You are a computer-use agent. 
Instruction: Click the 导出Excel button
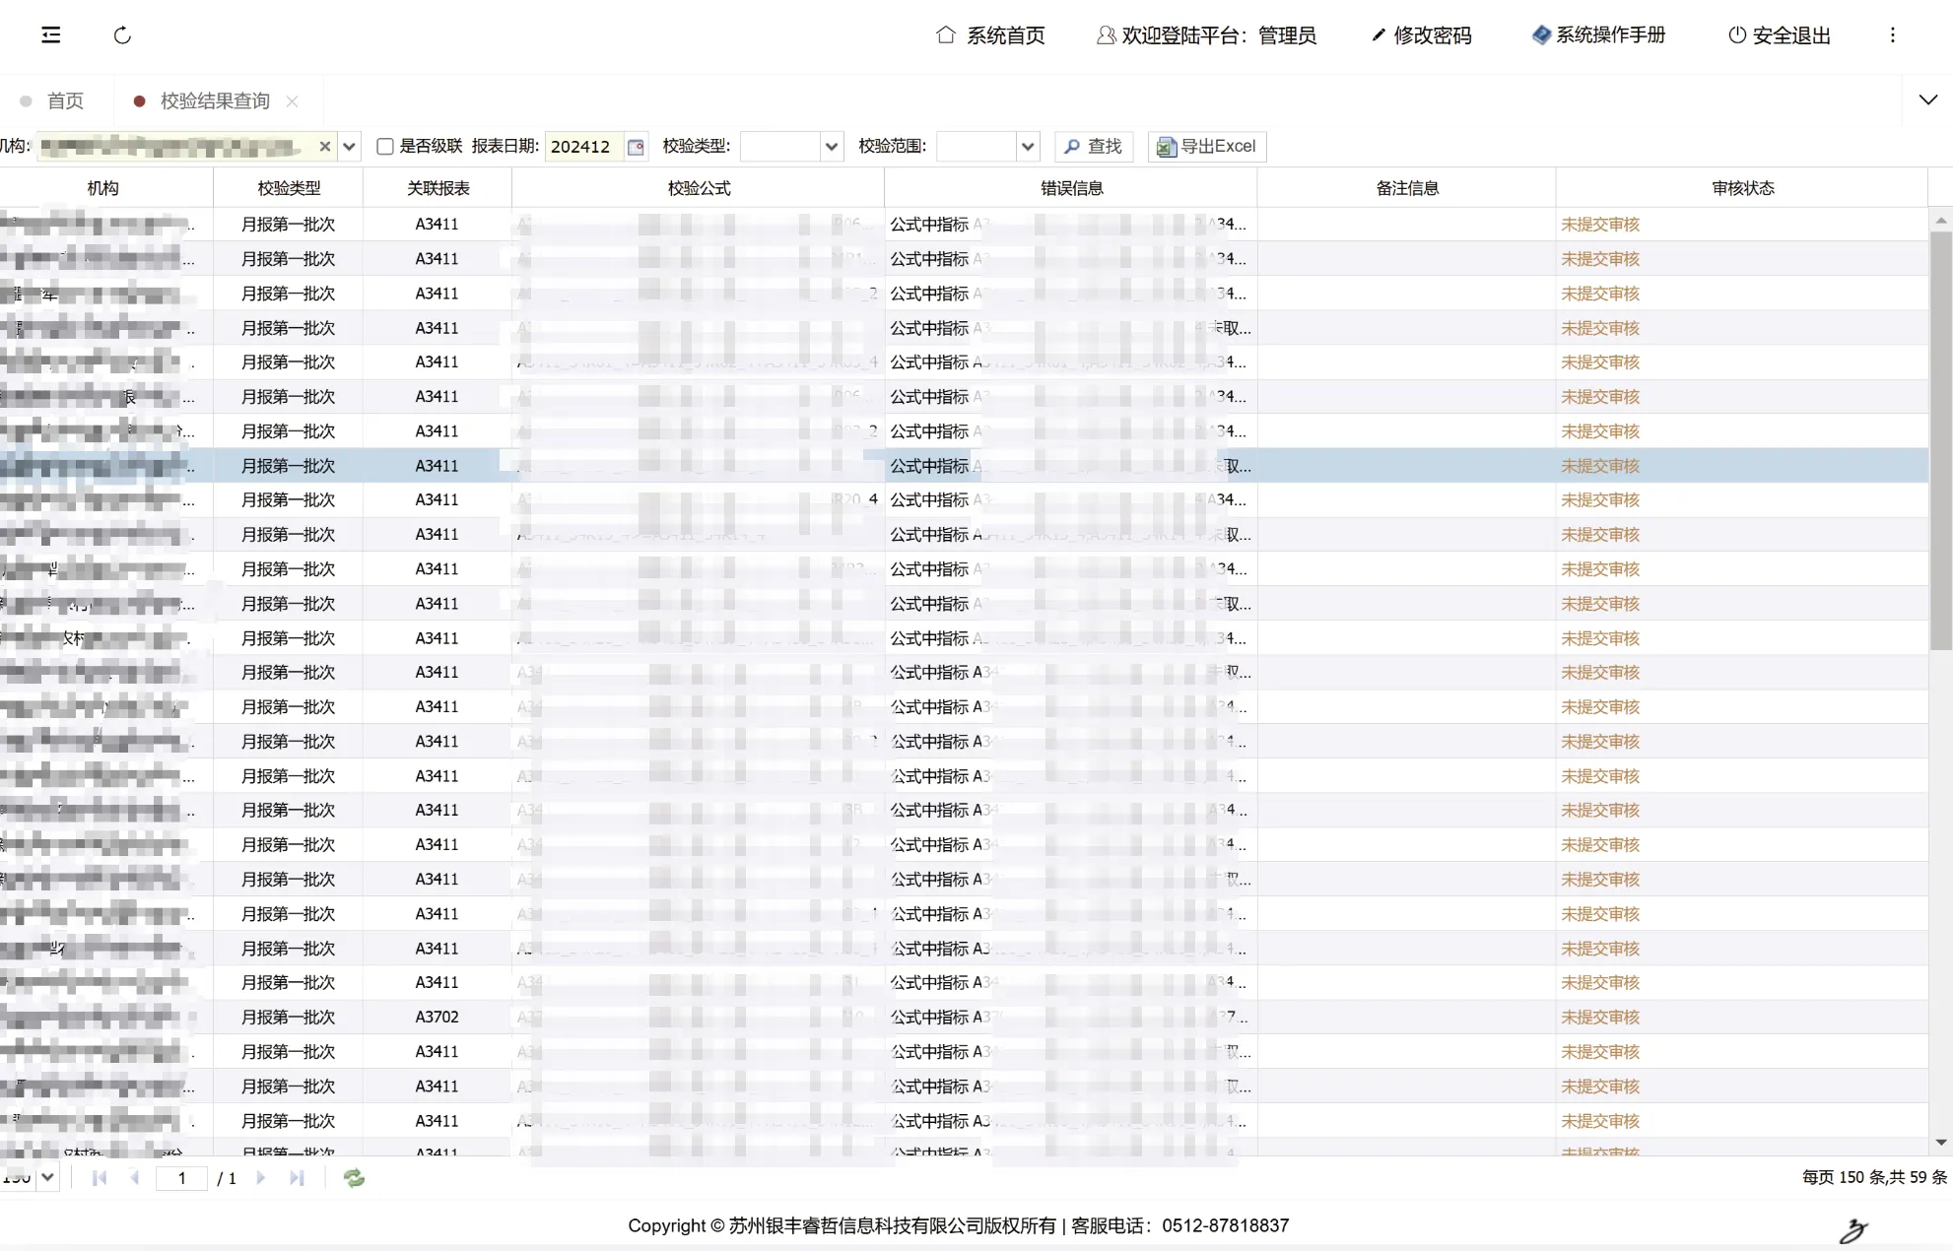tap(1207, 147)
